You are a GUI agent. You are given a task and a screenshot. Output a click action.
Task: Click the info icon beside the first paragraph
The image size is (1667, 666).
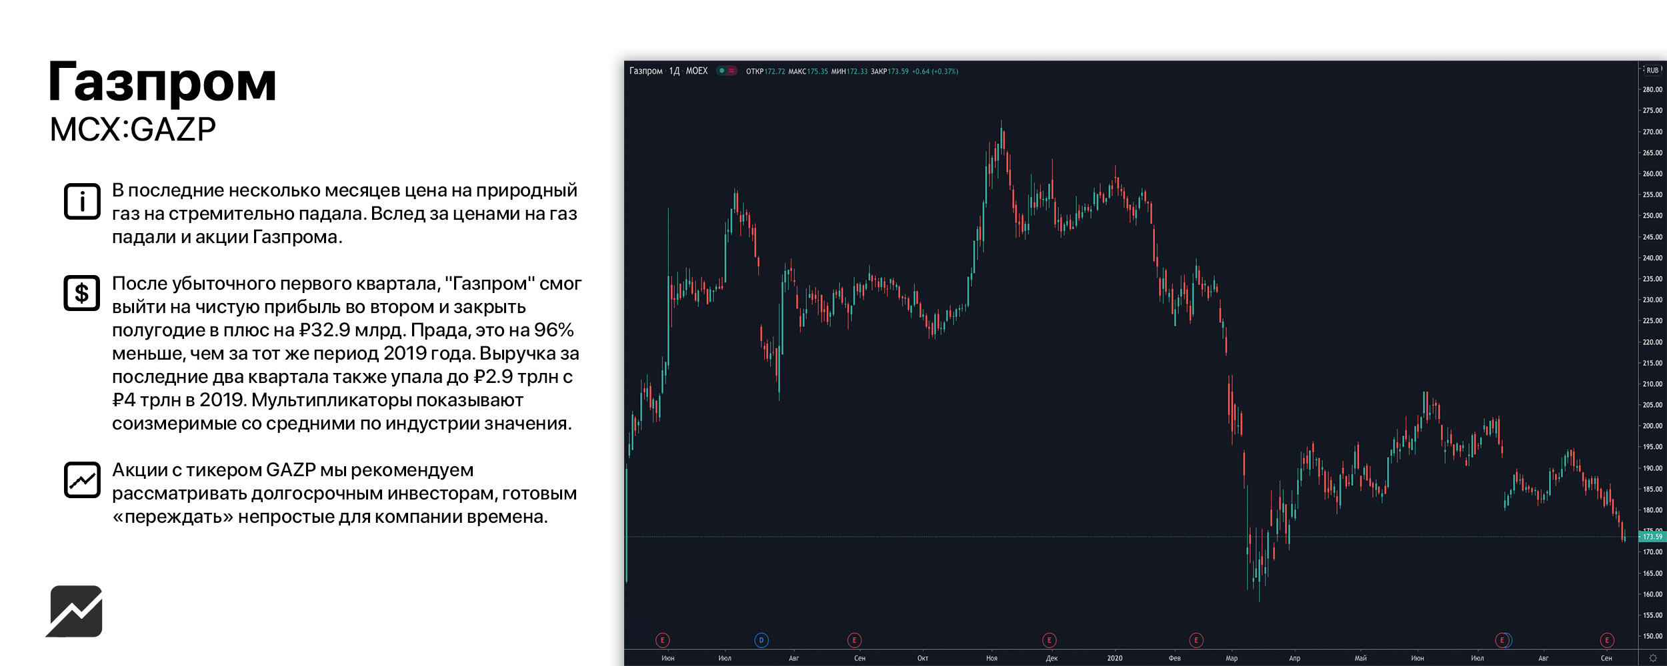pyautogui.click(x=82, y=201)
